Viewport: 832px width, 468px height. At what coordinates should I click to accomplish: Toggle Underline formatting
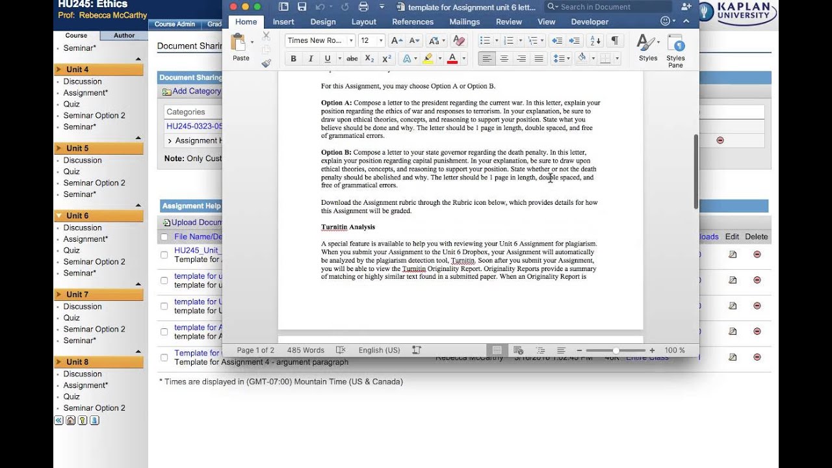click(x=328, y=58)
